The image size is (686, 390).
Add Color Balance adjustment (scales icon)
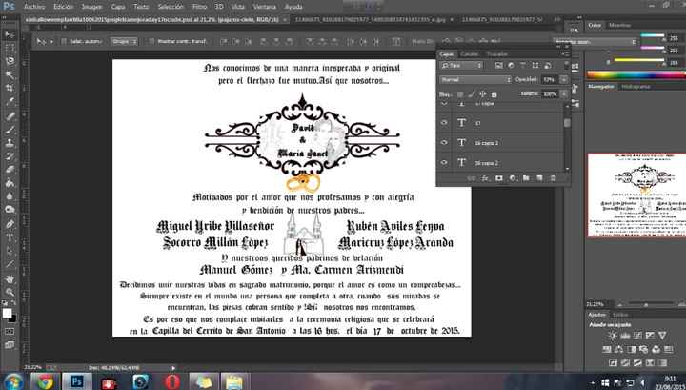[618, 349]
